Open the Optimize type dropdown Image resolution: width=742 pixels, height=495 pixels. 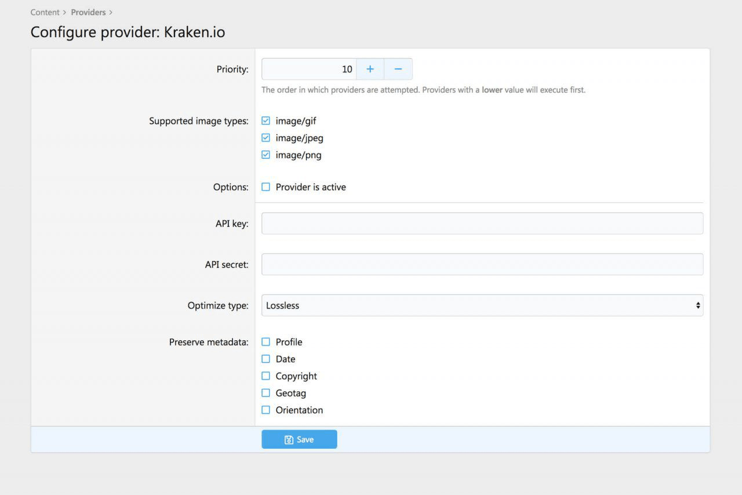pos(481,305)
